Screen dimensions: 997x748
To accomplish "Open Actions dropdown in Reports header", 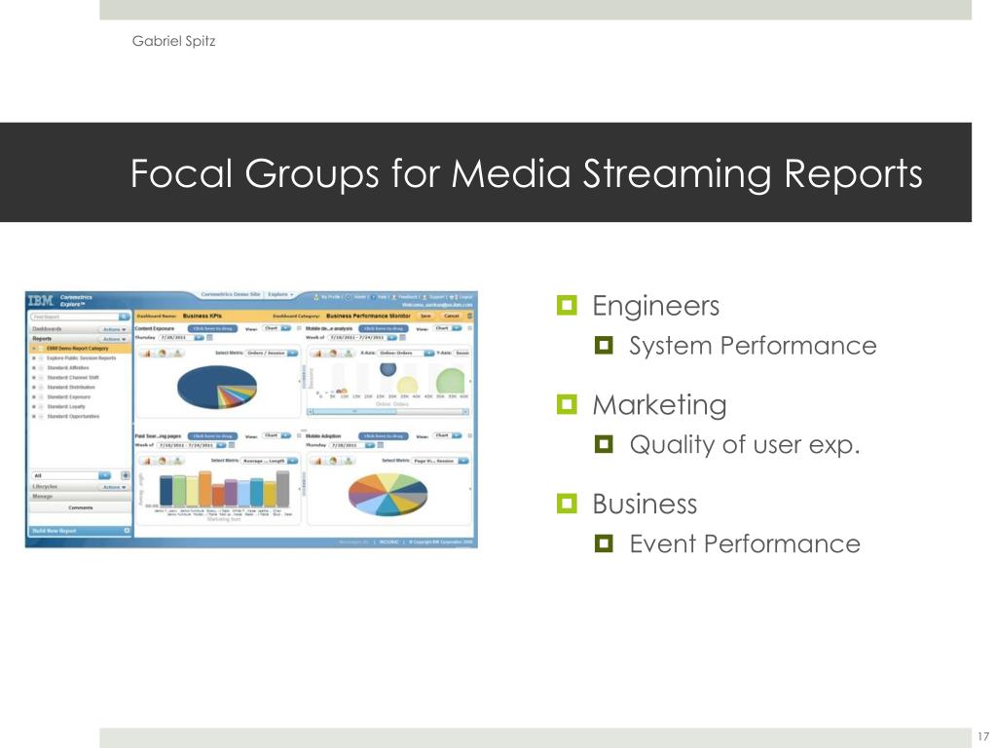I will (115, 339).
